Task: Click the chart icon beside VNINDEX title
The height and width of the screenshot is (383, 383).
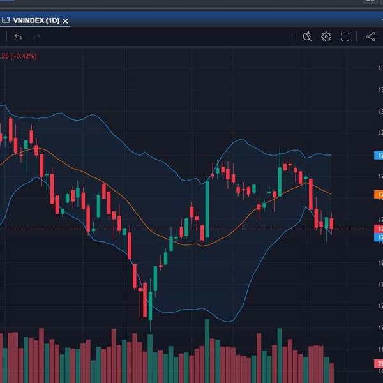Action: pyautogui.click(x=6, y=20)
